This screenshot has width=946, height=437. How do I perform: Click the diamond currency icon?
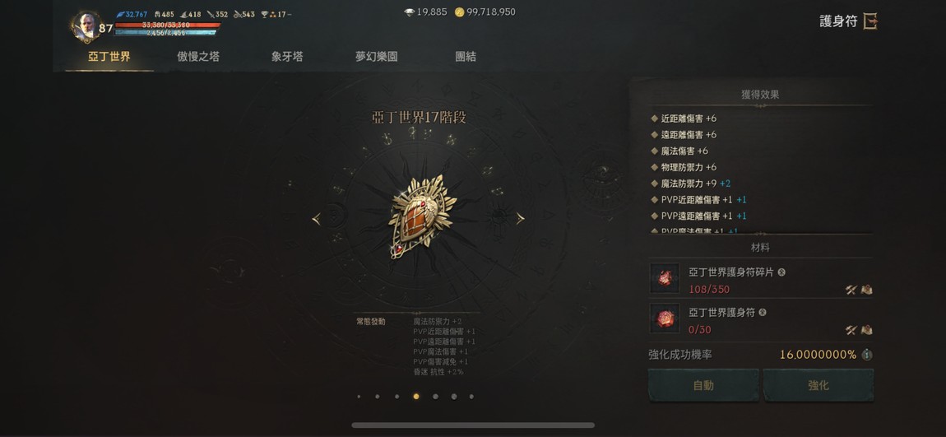coord(410,12)
